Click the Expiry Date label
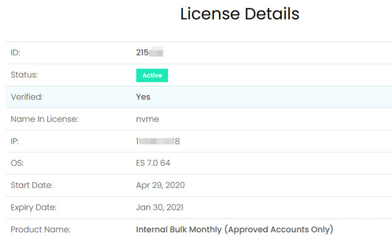 point(33,207)
